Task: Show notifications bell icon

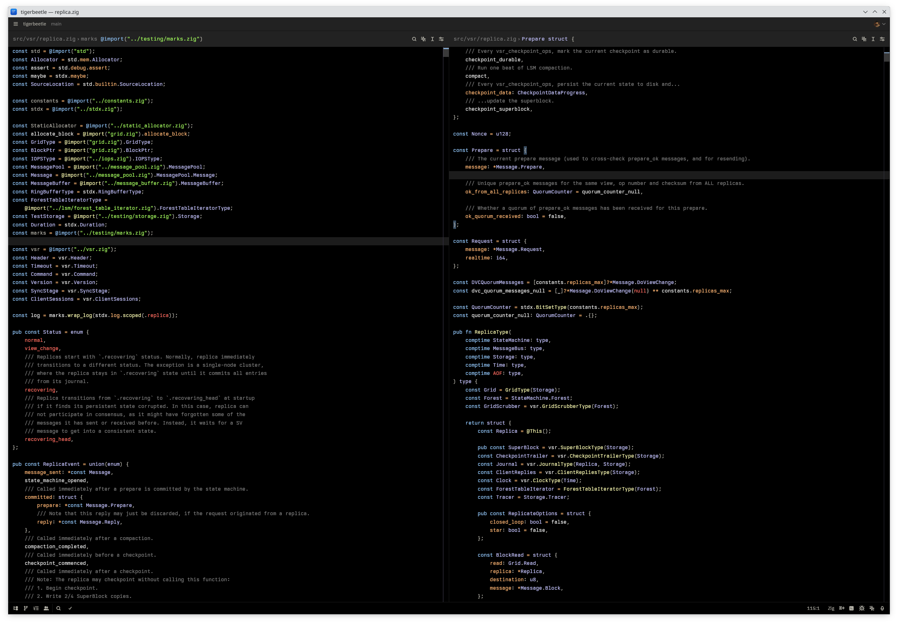Action: 882,608
